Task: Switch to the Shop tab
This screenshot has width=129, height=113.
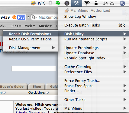Action: click(x=37, y=86)
